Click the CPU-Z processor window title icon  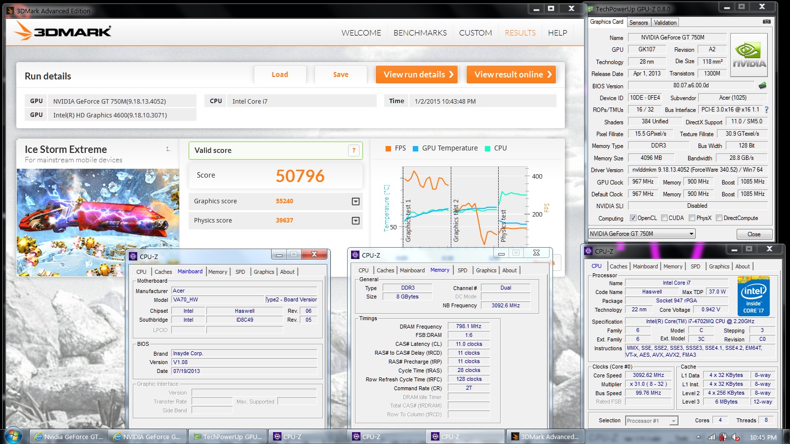588,251
